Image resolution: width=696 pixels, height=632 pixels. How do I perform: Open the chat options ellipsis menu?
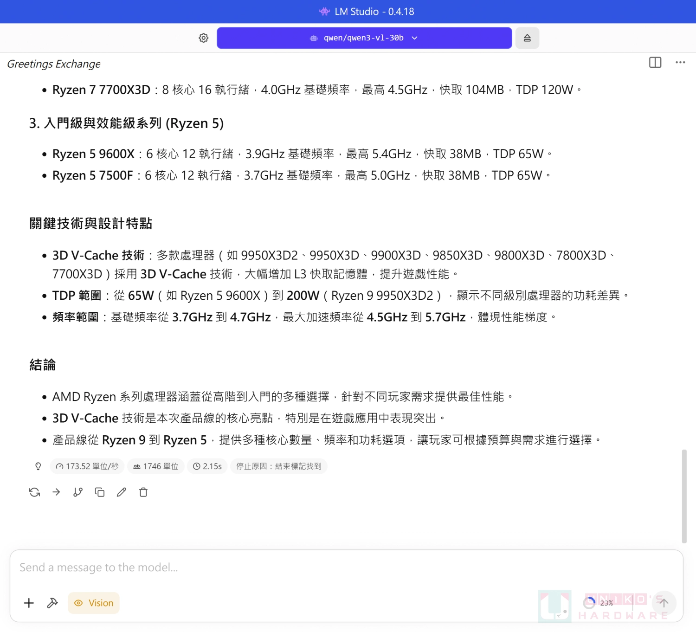click(x=680, y=63)
